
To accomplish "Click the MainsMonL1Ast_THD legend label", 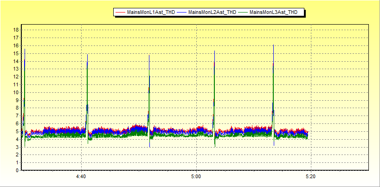I will point(151,13).
